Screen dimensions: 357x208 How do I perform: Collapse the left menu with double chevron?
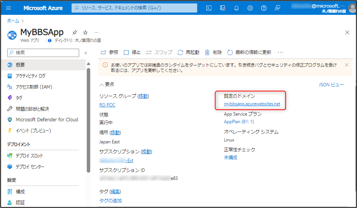[86, 53]
